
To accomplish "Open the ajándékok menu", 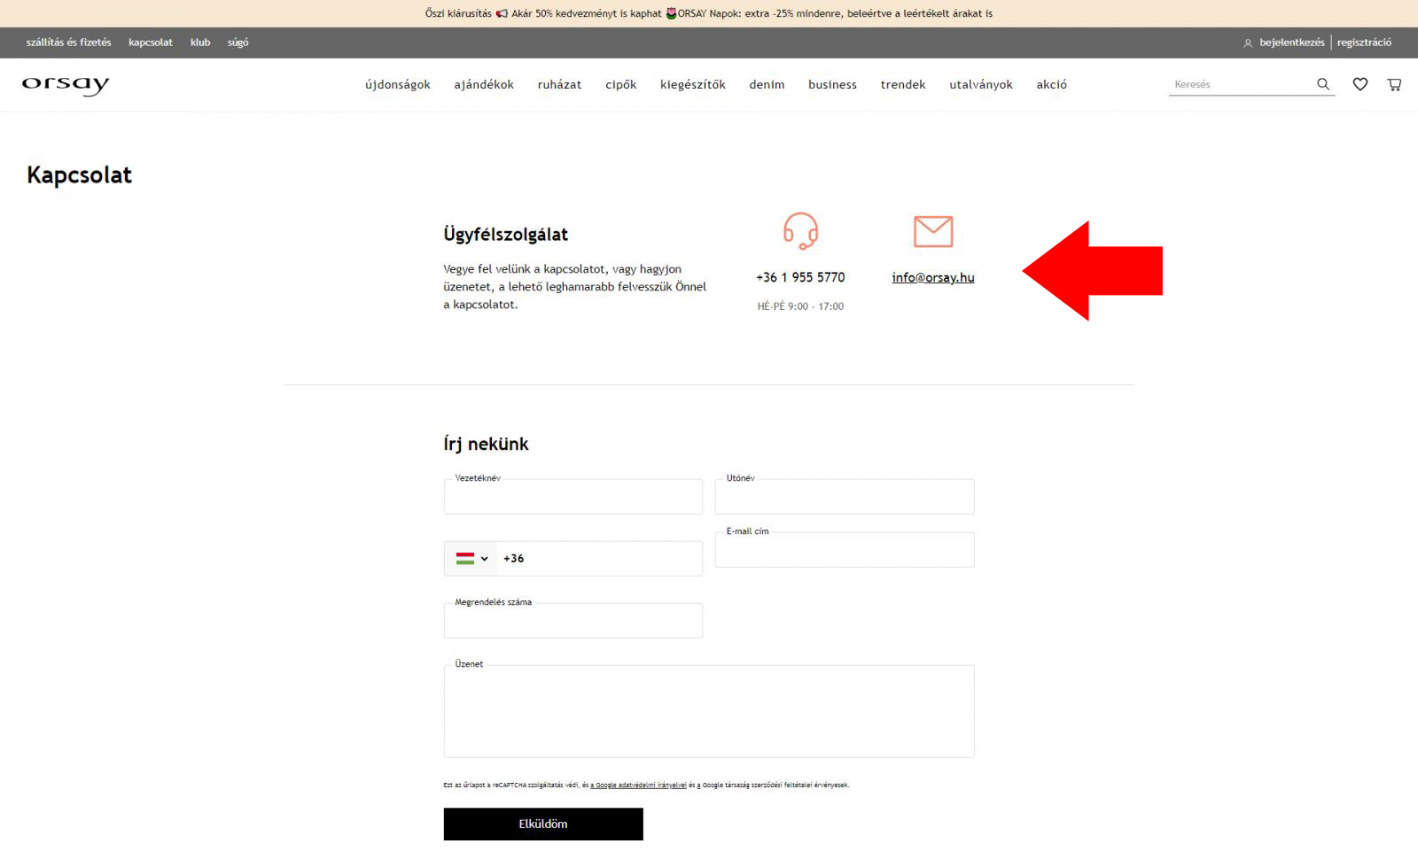I will (x=484, y=85).
